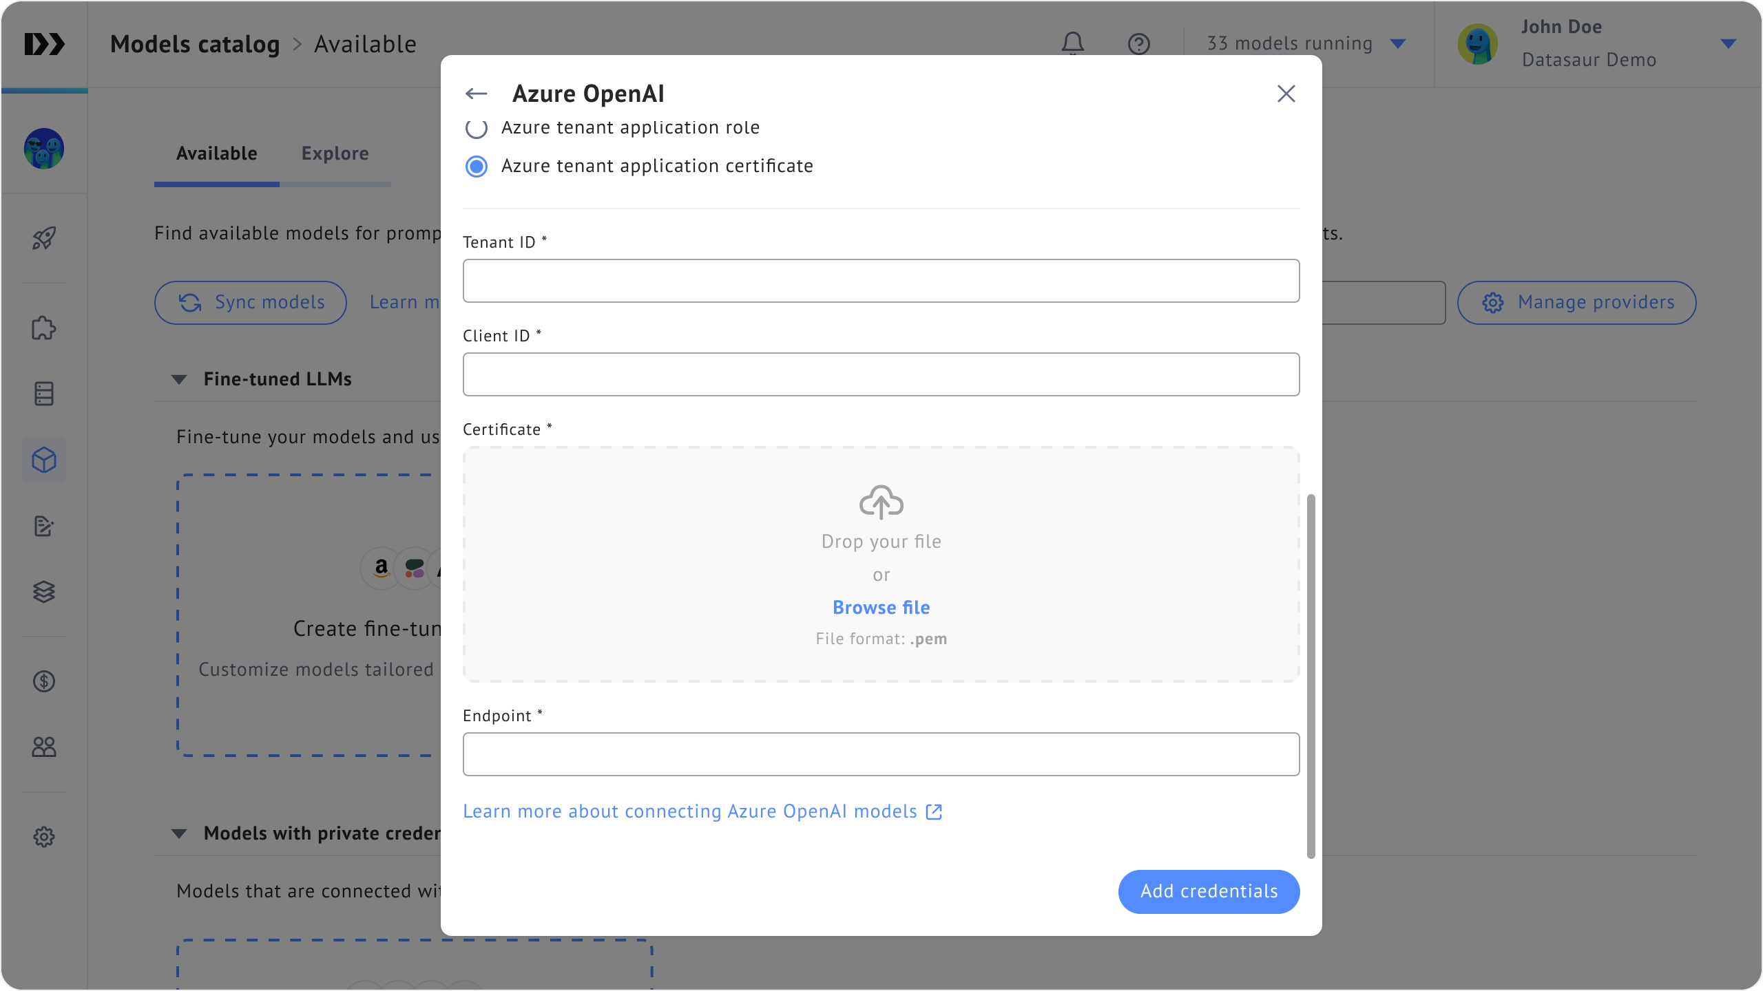Select the cube Models catalog sidebar icon
1763x991 pixels.
(44, 460)
